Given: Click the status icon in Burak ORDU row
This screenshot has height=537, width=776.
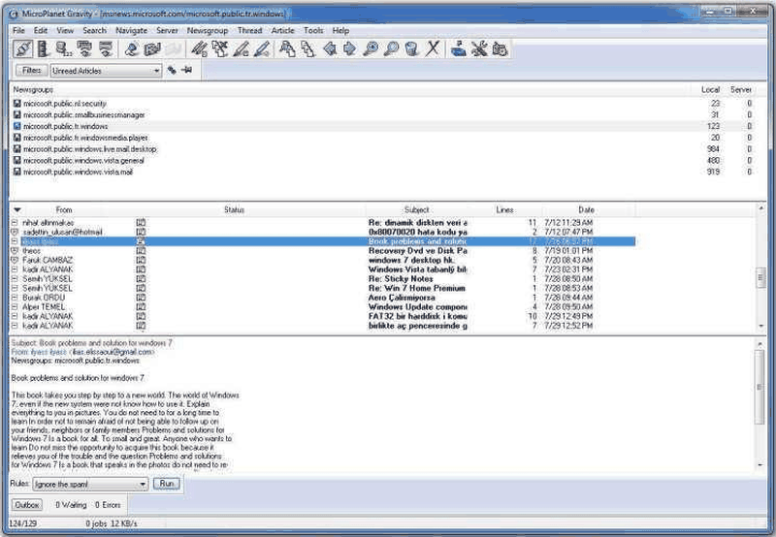Looking at the screenshot, I should [x=141, y=298].
